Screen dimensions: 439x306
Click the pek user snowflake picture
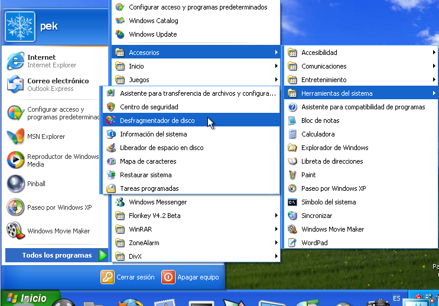coord(20,27)
